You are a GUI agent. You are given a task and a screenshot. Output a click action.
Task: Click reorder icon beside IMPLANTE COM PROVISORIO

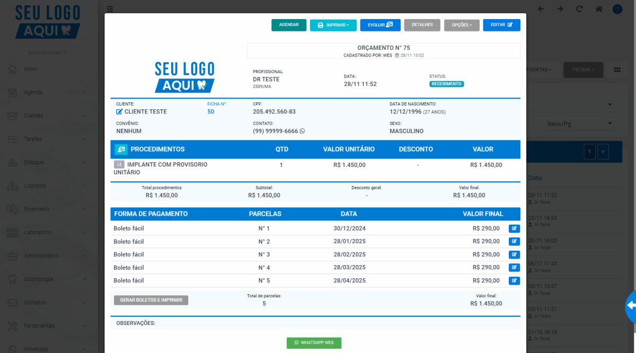119,165
